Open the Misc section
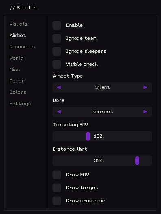The image size is (161, 214). 15,69
